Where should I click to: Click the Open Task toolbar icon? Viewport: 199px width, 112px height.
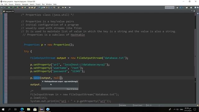point(32,7)
